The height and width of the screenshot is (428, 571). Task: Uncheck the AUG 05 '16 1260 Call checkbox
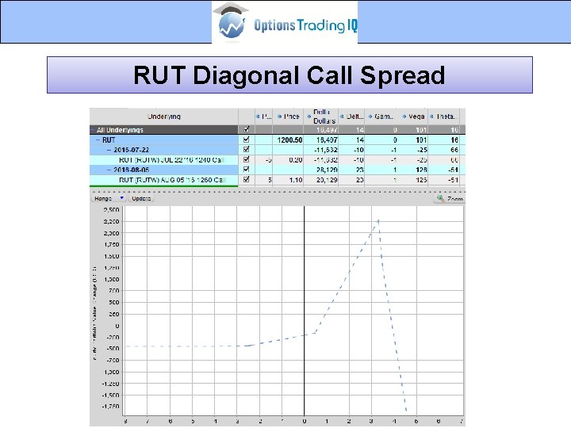(x=247, y=179)
